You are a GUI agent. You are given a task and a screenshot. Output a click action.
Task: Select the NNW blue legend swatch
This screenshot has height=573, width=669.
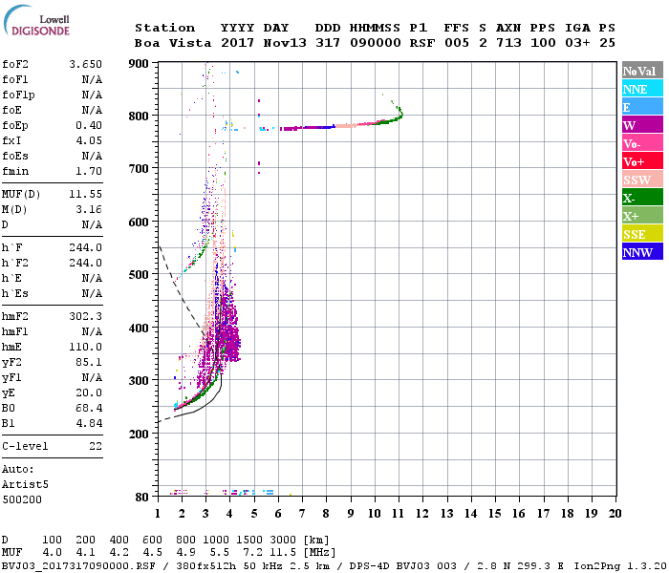(x=642, y=251)
